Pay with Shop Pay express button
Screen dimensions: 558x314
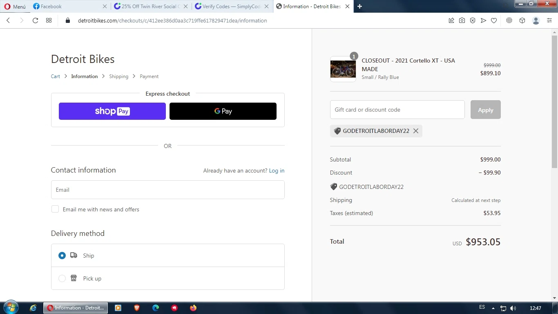[x=112, y=111]
